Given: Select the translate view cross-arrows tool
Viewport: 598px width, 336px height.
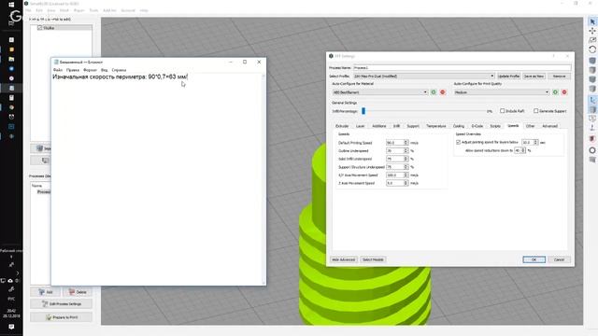Looking at the screenshot, I should (592, 31).
